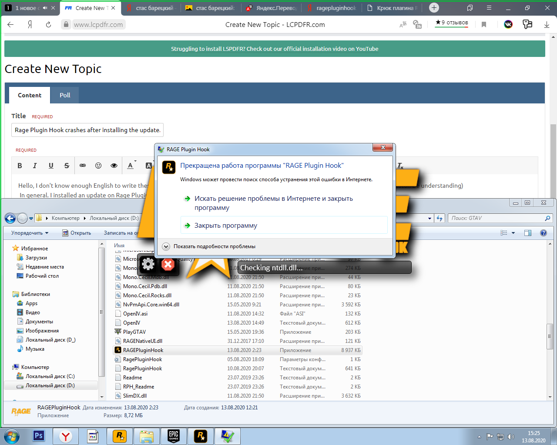Launch Epic Games from the taskbar
The width and height of the screenshot is (557, 445).
pos(174,436)
